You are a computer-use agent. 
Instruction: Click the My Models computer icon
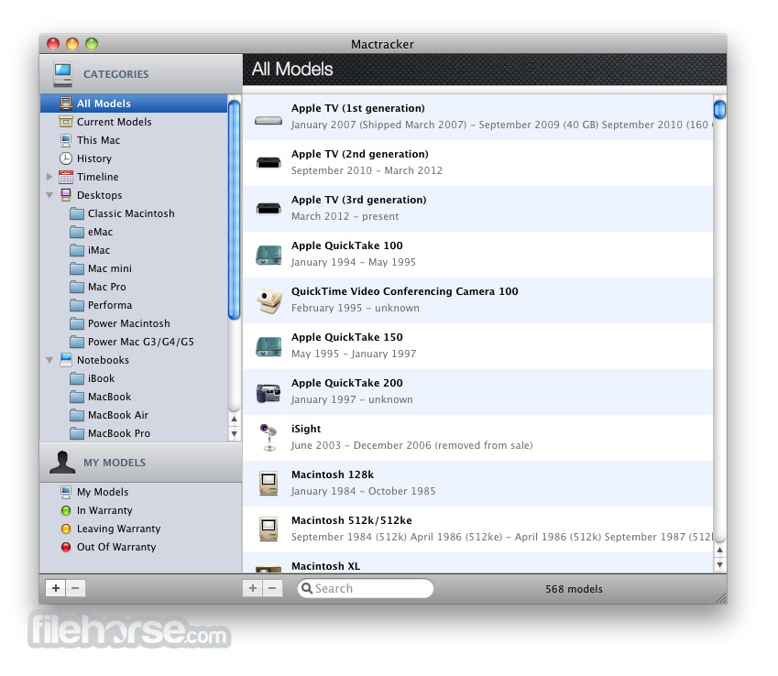[65, 492]
